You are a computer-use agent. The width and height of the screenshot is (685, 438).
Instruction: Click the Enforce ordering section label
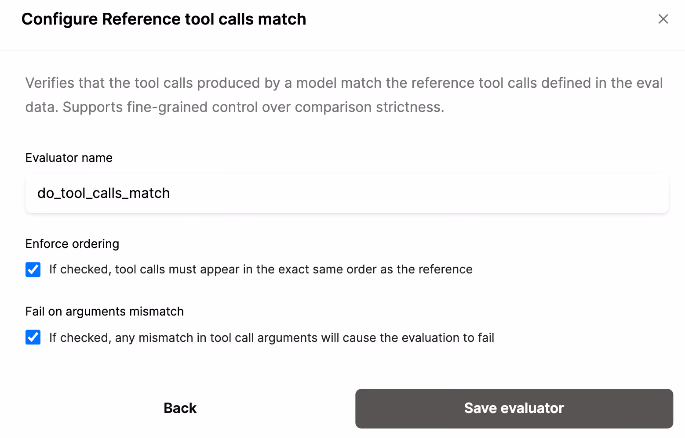pos(72,244)
